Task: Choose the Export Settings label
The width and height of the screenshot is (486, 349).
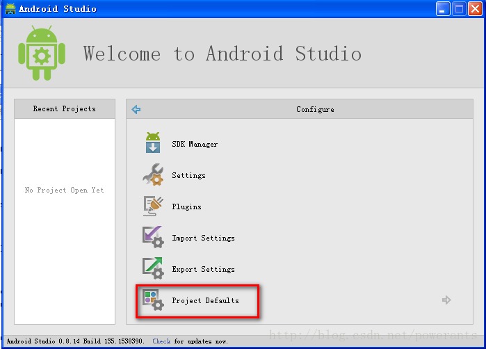Action: [x=203, y=269]
